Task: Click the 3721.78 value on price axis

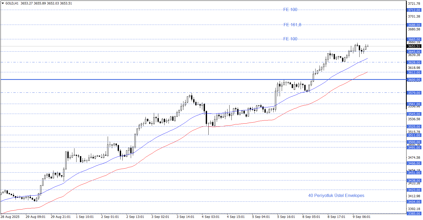Action: click(414, 3)
